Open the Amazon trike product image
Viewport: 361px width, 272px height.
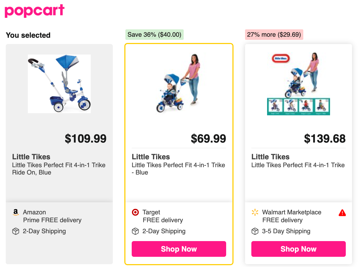pos(59,84)
